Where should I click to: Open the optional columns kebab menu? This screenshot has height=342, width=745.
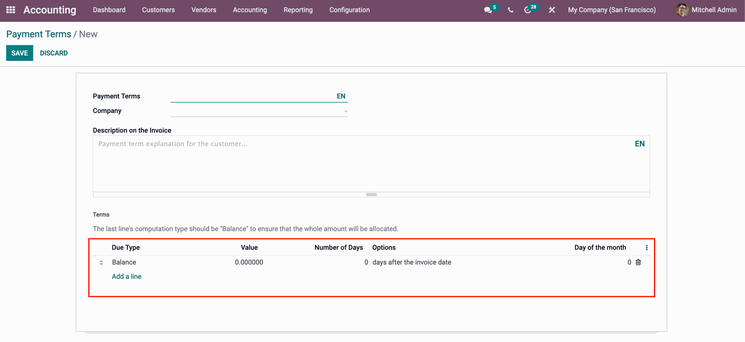tap(646, 247)
